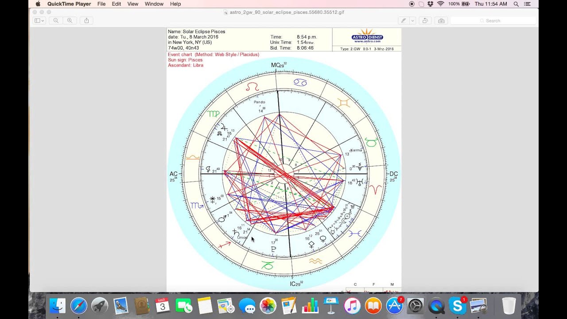The image size is (567, 319).
Task: Click the zoom out magnifier button
Action: 56,20
